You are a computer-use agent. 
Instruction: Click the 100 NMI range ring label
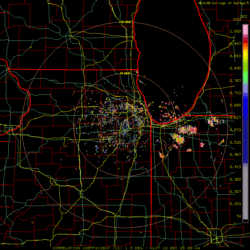(x=125, y=22)
